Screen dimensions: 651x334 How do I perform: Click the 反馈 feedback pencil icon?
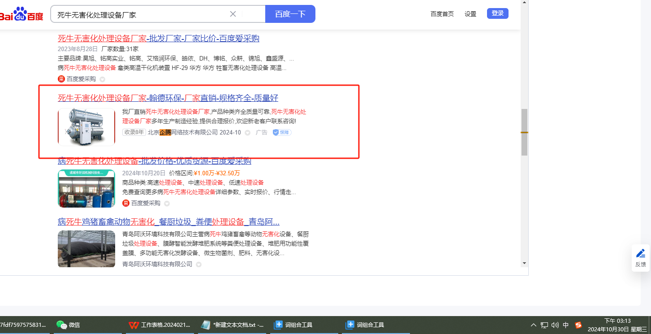click(641, 253)
